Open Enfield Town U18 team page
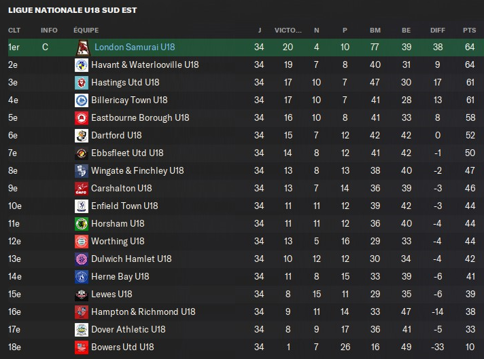Image resolution: width=484 pixels, height=359 pixels. [124, 206]
